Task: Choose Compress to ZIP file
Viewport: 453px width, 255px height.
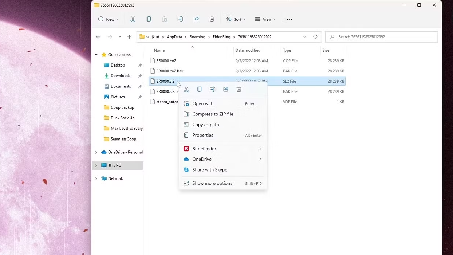Action: coord(223,114)
